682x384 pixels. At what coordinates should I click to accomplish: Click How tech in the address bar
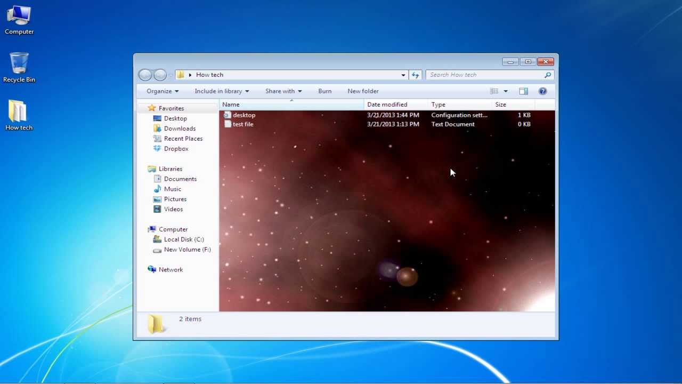[x=209, y=75]
